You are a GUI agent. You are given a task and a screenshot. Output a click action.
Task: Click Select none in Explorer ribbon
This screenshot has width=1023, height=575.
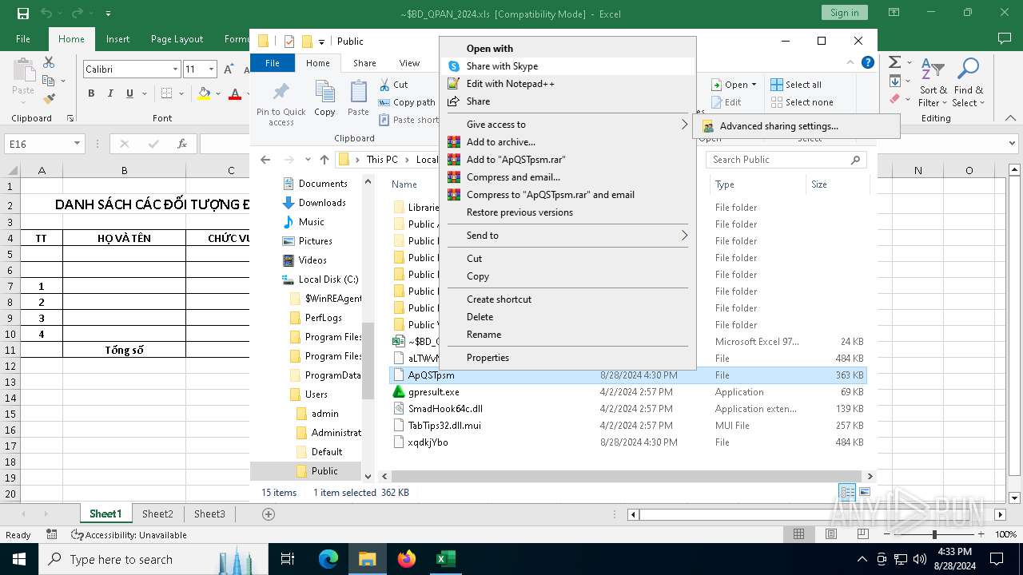802,102
